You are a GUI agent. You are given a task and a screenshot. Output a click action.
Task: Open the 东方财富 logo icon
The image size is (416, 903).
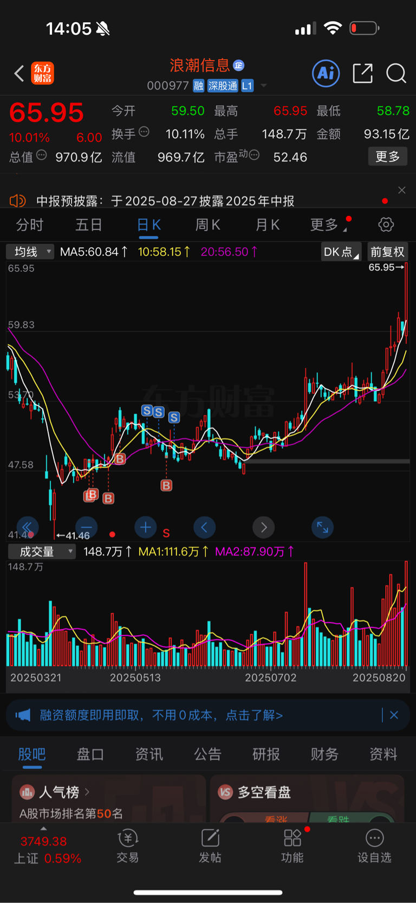[42, 73]
